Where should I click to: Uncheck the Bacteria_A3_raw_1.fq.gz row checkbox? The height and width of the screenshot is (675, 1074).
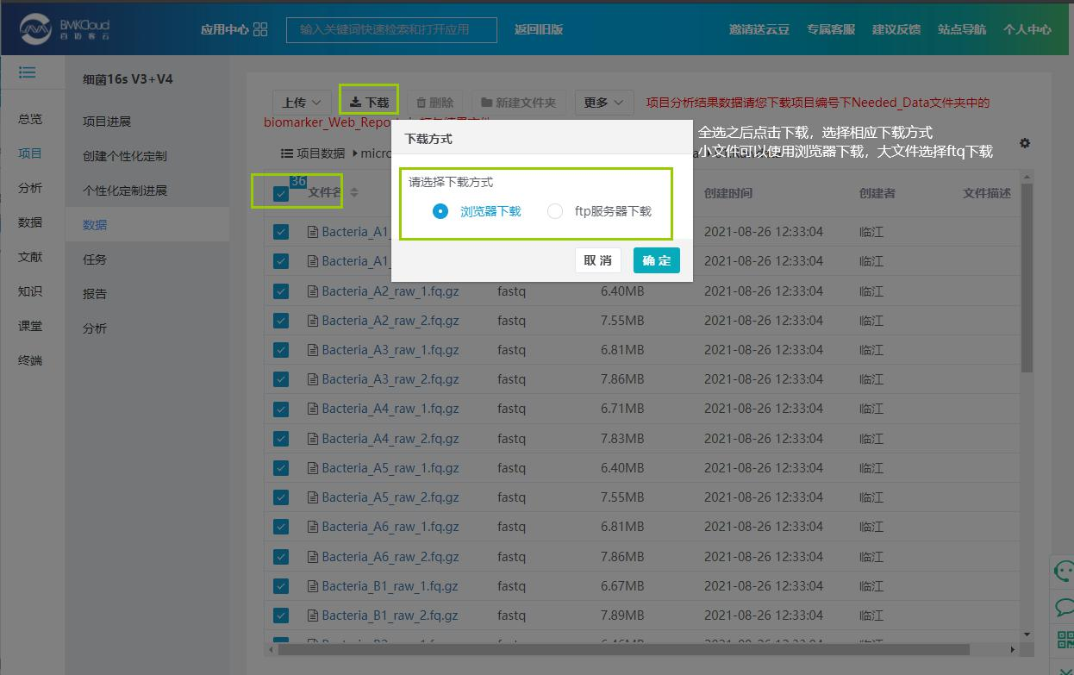tap(281, 350)
